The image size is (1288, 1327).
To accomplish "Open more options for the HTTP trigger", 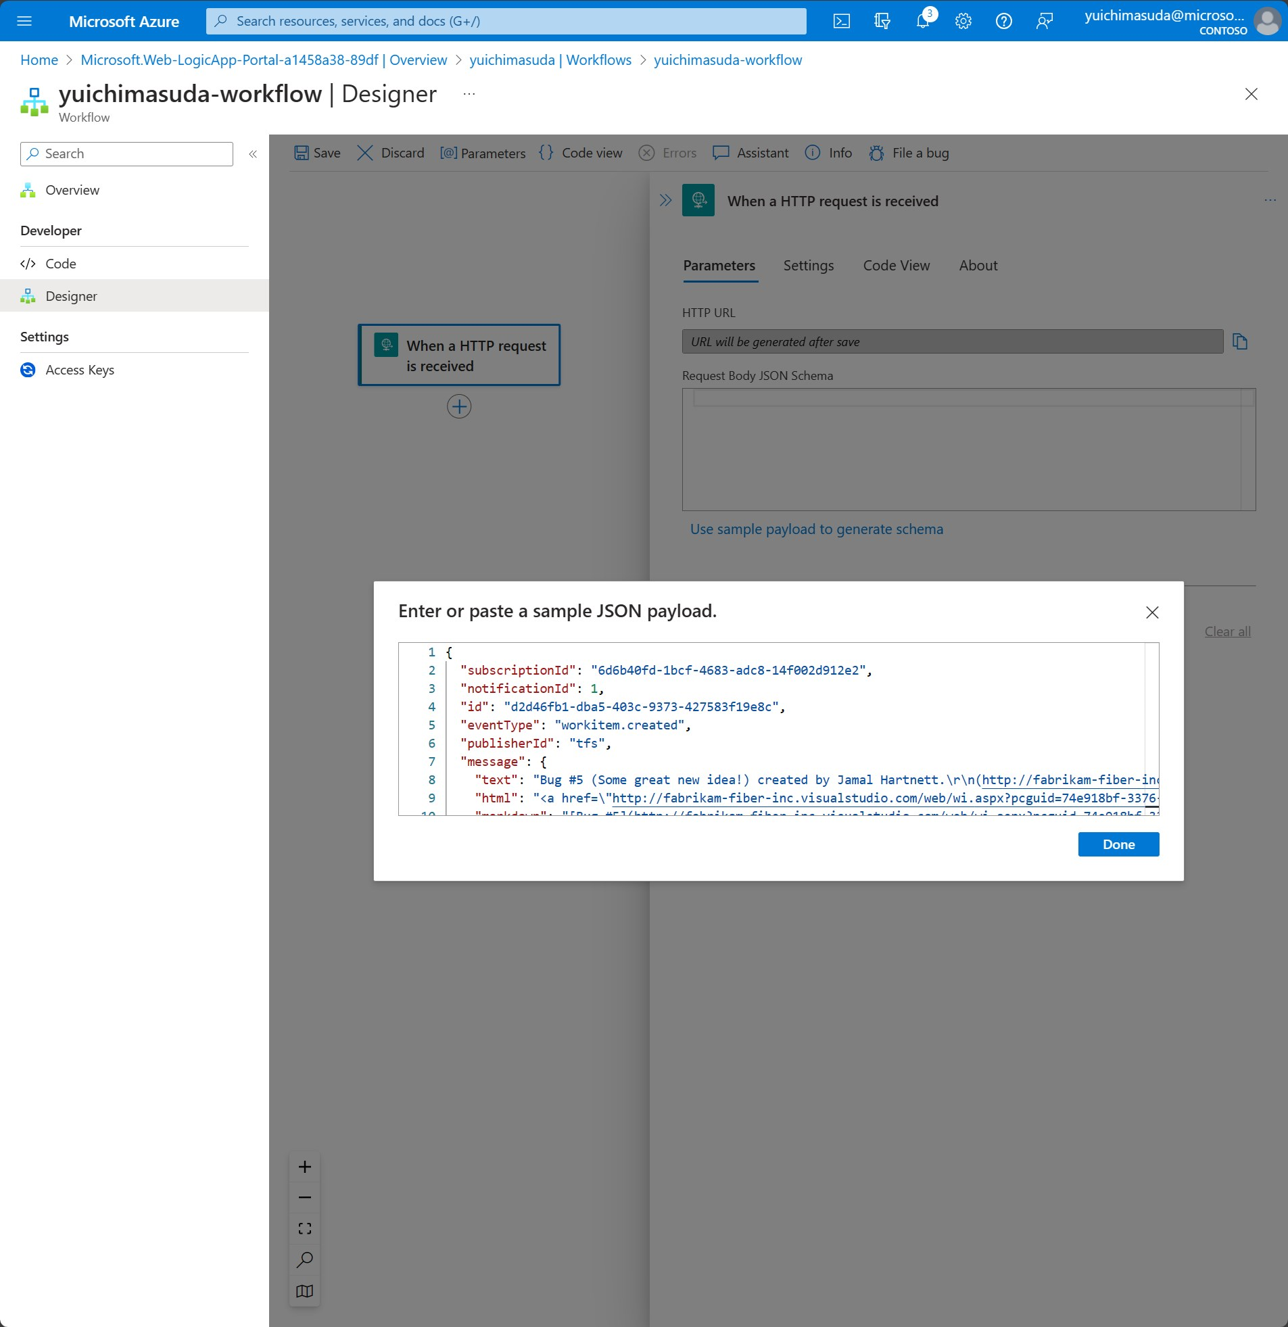I will [1270, 199].
